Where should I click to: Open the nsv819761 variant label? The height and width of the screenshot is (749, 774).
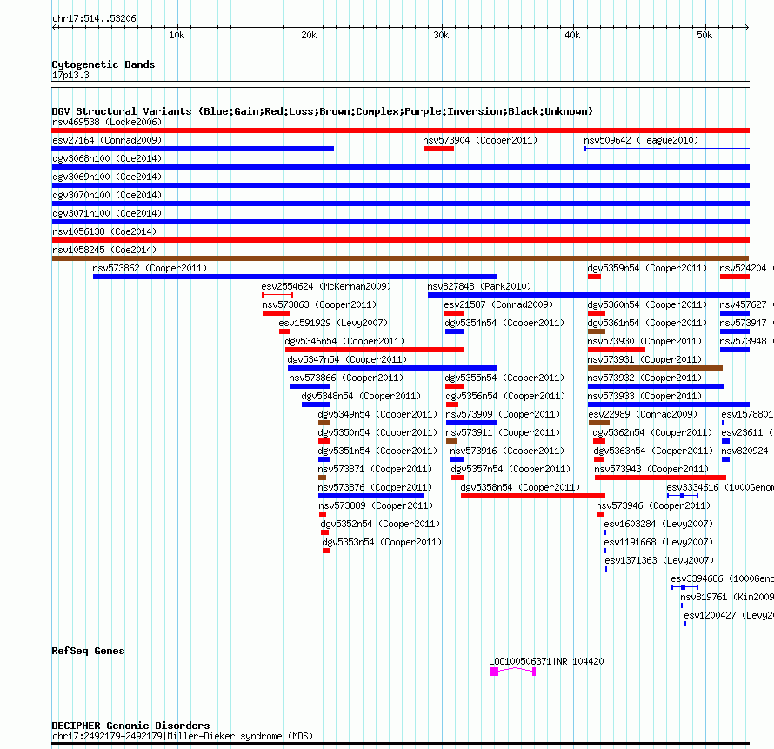tap(727, 597)
